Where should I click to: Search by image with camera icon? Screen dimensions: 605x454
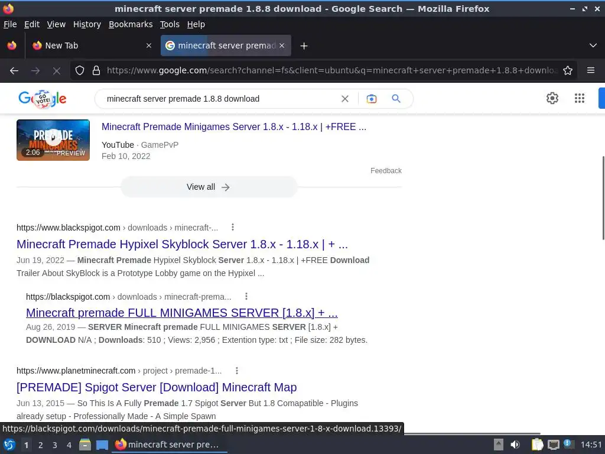(x=371, y=99)
